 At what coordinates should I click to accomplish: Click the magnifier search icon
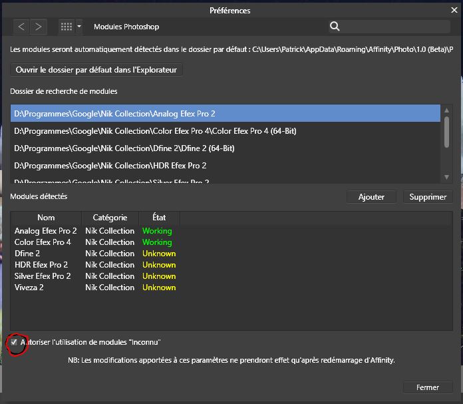click(335, 27)
